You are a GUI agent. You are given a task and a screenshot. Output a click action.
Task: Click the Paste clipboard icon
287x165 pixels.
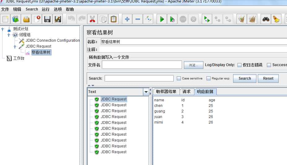pos(114,19)
